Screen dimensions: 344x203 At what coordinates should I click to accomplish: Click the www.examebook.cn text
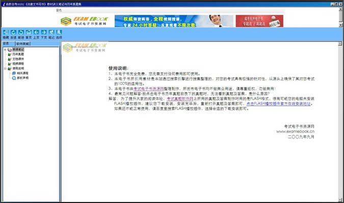point(295,131)
